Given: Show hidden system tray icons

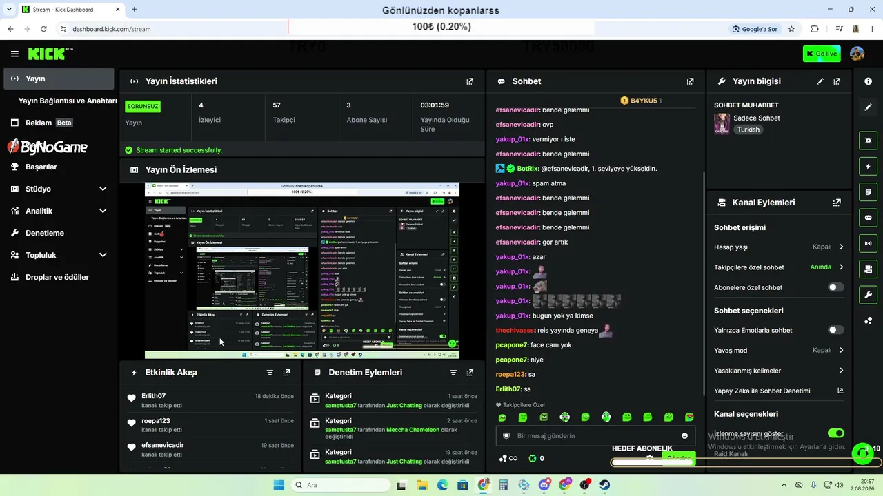Looking at the screenshot, I should coord(784,485).
